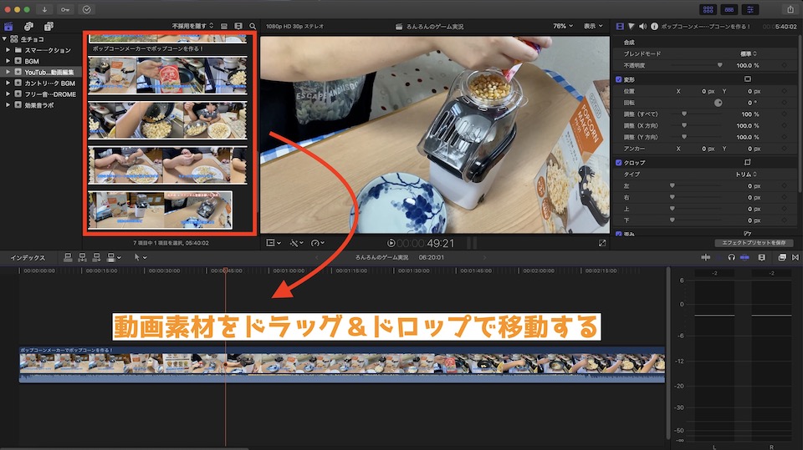Toggle the クロップ crop checkbox

619,163
